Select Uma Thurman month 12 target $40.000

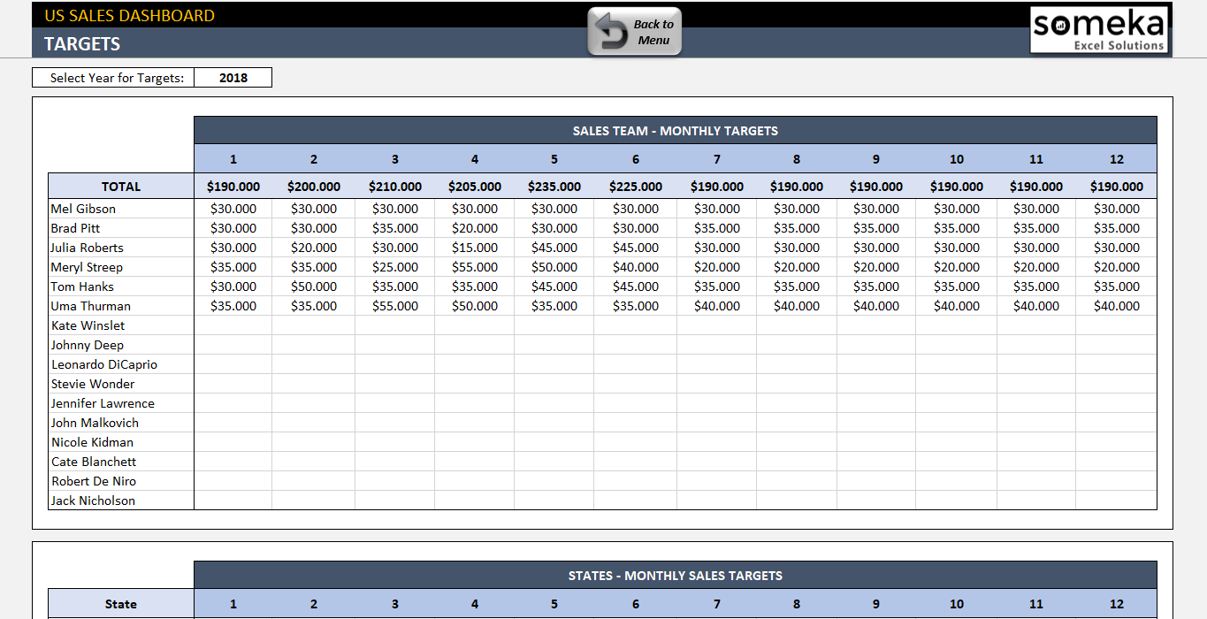point(1117,306)
